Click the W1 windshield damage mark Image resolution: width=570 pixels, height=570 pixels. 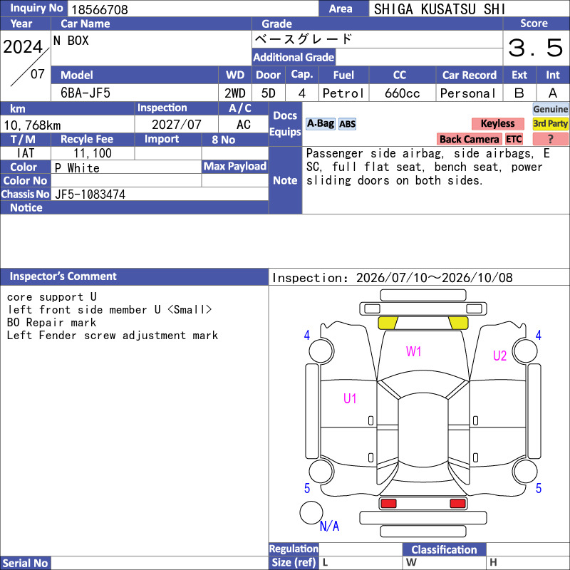click(413, 351)
